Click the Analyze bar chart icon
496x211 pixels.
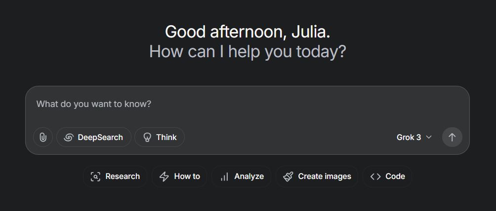pos(224,176)
